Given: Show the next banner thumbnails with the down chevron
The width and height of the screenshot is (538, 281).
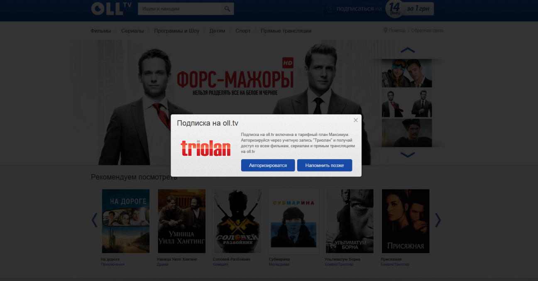Looking at the screenshot, I should [407, 155].
